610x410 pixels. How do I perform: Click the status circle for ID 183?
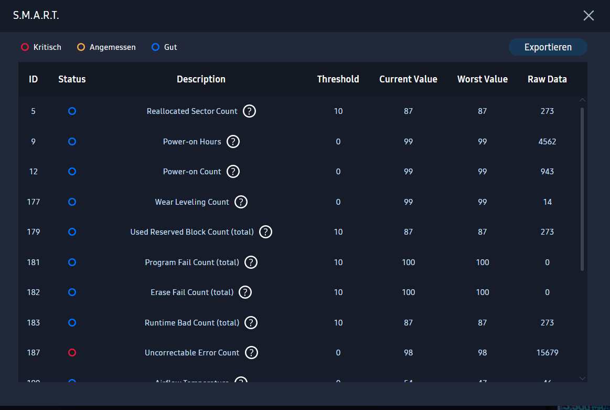[x=72, y=323]
